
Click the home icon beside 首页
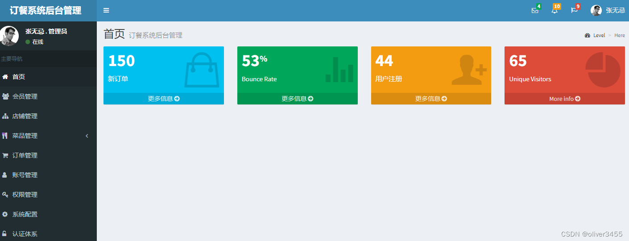click(x=5, y=77)
